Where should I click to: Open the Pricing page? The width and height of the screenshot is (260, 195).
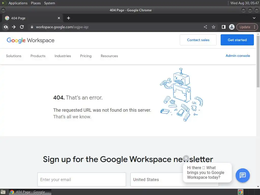[86, 56]
